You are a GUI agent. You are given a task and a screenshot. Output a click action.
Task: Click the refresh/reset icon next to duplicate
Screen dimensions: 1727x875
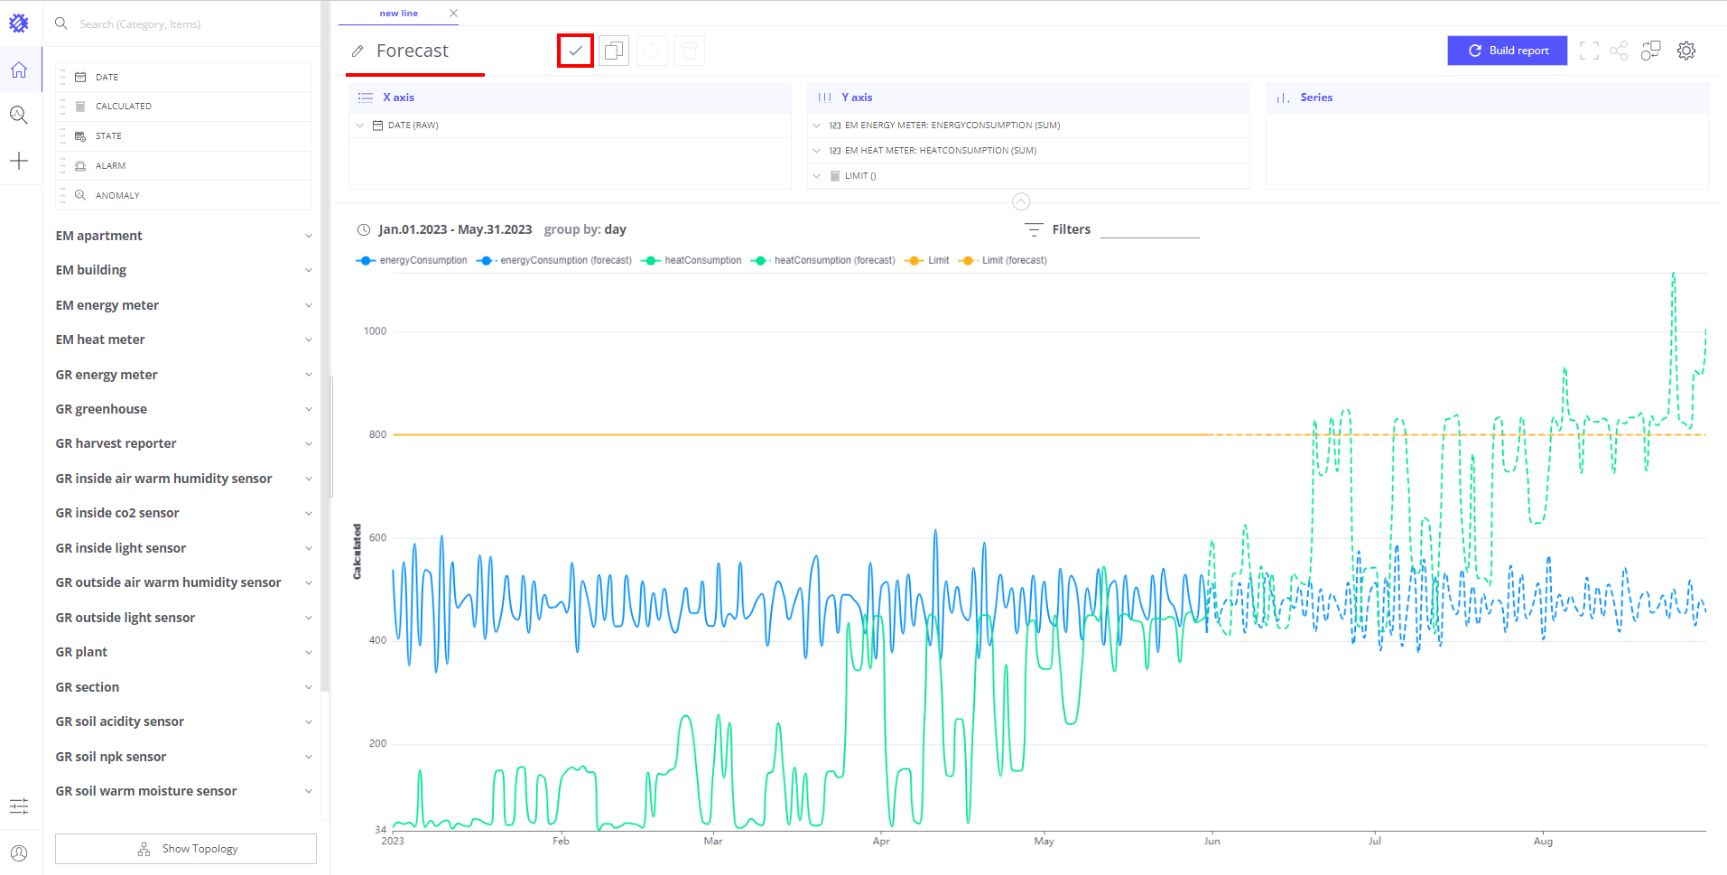point(652,51)
